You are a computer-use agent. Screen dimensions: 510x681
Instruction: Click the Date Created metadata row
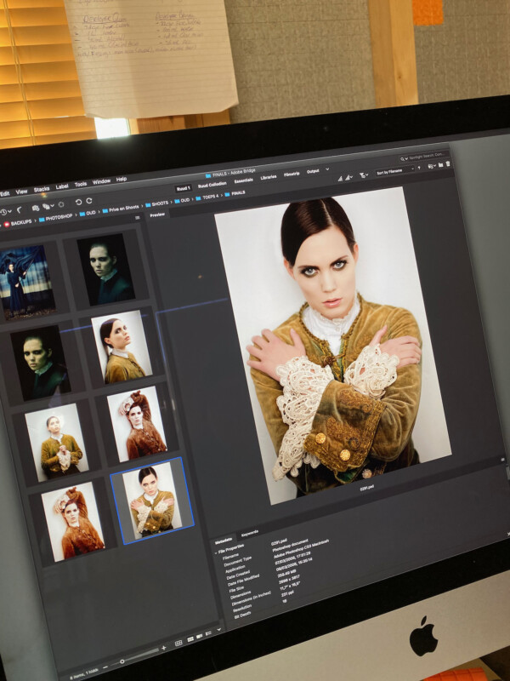[x=269, y=567]
